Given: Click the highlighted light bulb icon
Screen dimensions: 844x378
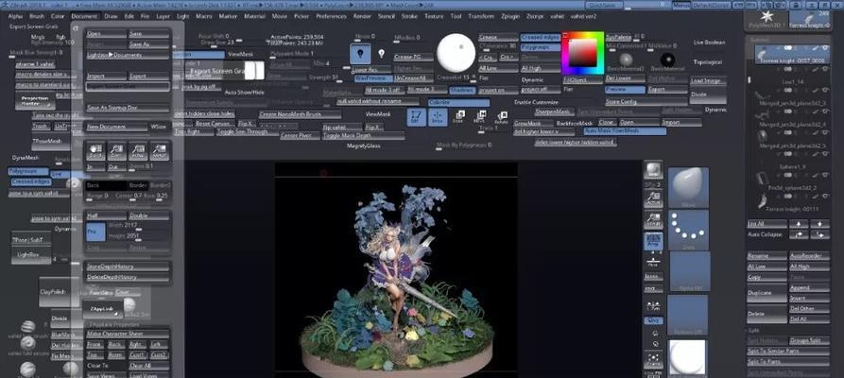Looking at the screenshot, I should tap(360, 54).
